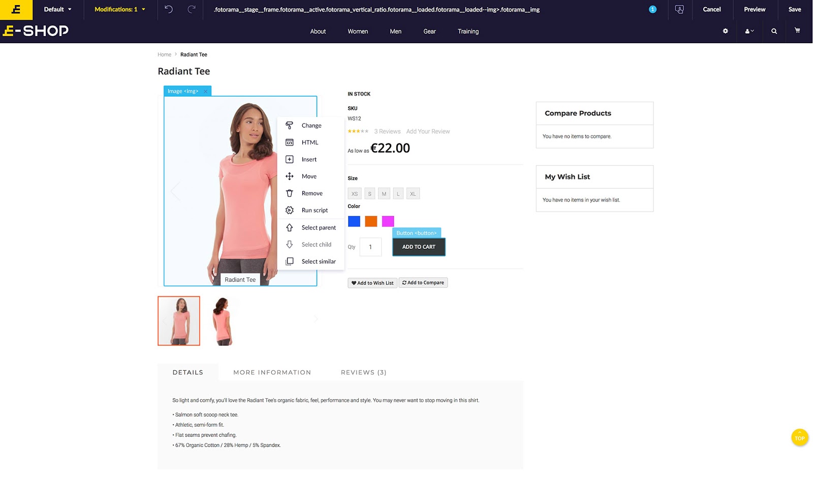Viewport: 813px width, 480px height.
Task: Open the DETAILS tab
Action: pyautogui.click(x=188, y=372)
